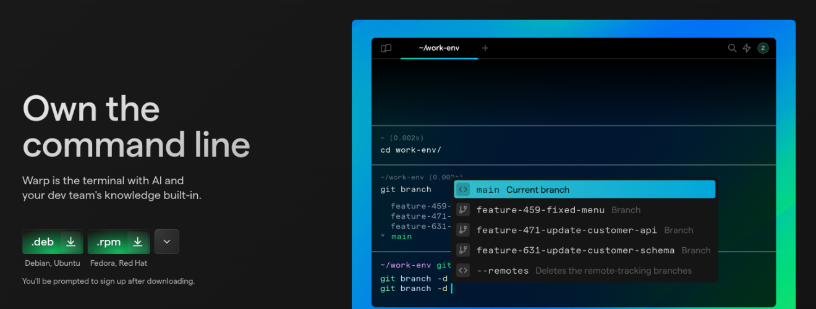Screen dimensions: 816x309
Task: Click the 'Debian, Ubuntu' label
Action: tap(53, 263)
